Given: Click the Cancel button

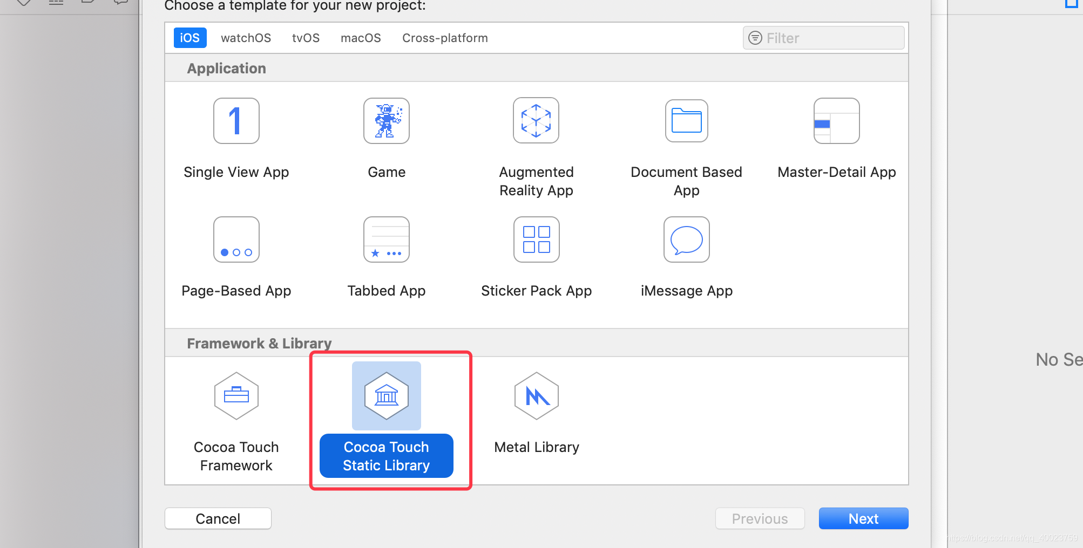Looking at the screenshot, I should point(218,518).
